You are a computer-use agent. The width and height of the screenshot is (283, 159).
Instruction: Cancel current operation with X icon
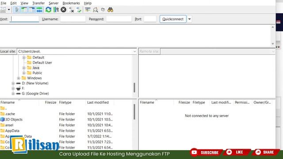(63, 10)
